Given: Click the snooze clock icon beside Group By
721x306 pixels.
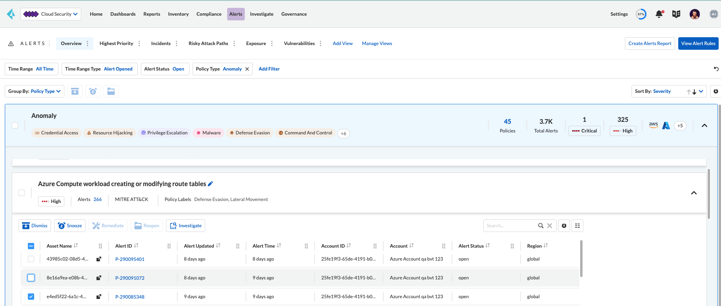Looking at the screenshot, I should [93, 91].
